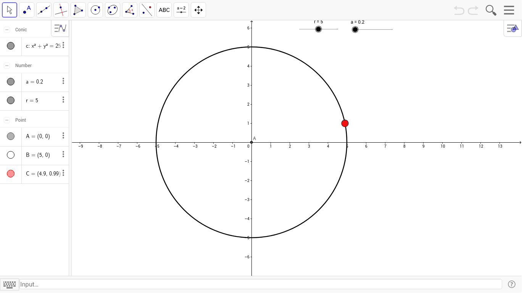The image size is (522, 293).
Task: Hide the circle c in the algebra view
Action: 10,46
